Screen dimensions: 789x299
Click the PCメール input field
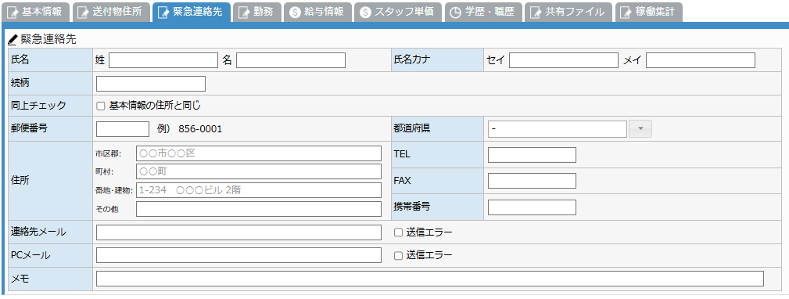pyautogui.click(x=238, y=255)
